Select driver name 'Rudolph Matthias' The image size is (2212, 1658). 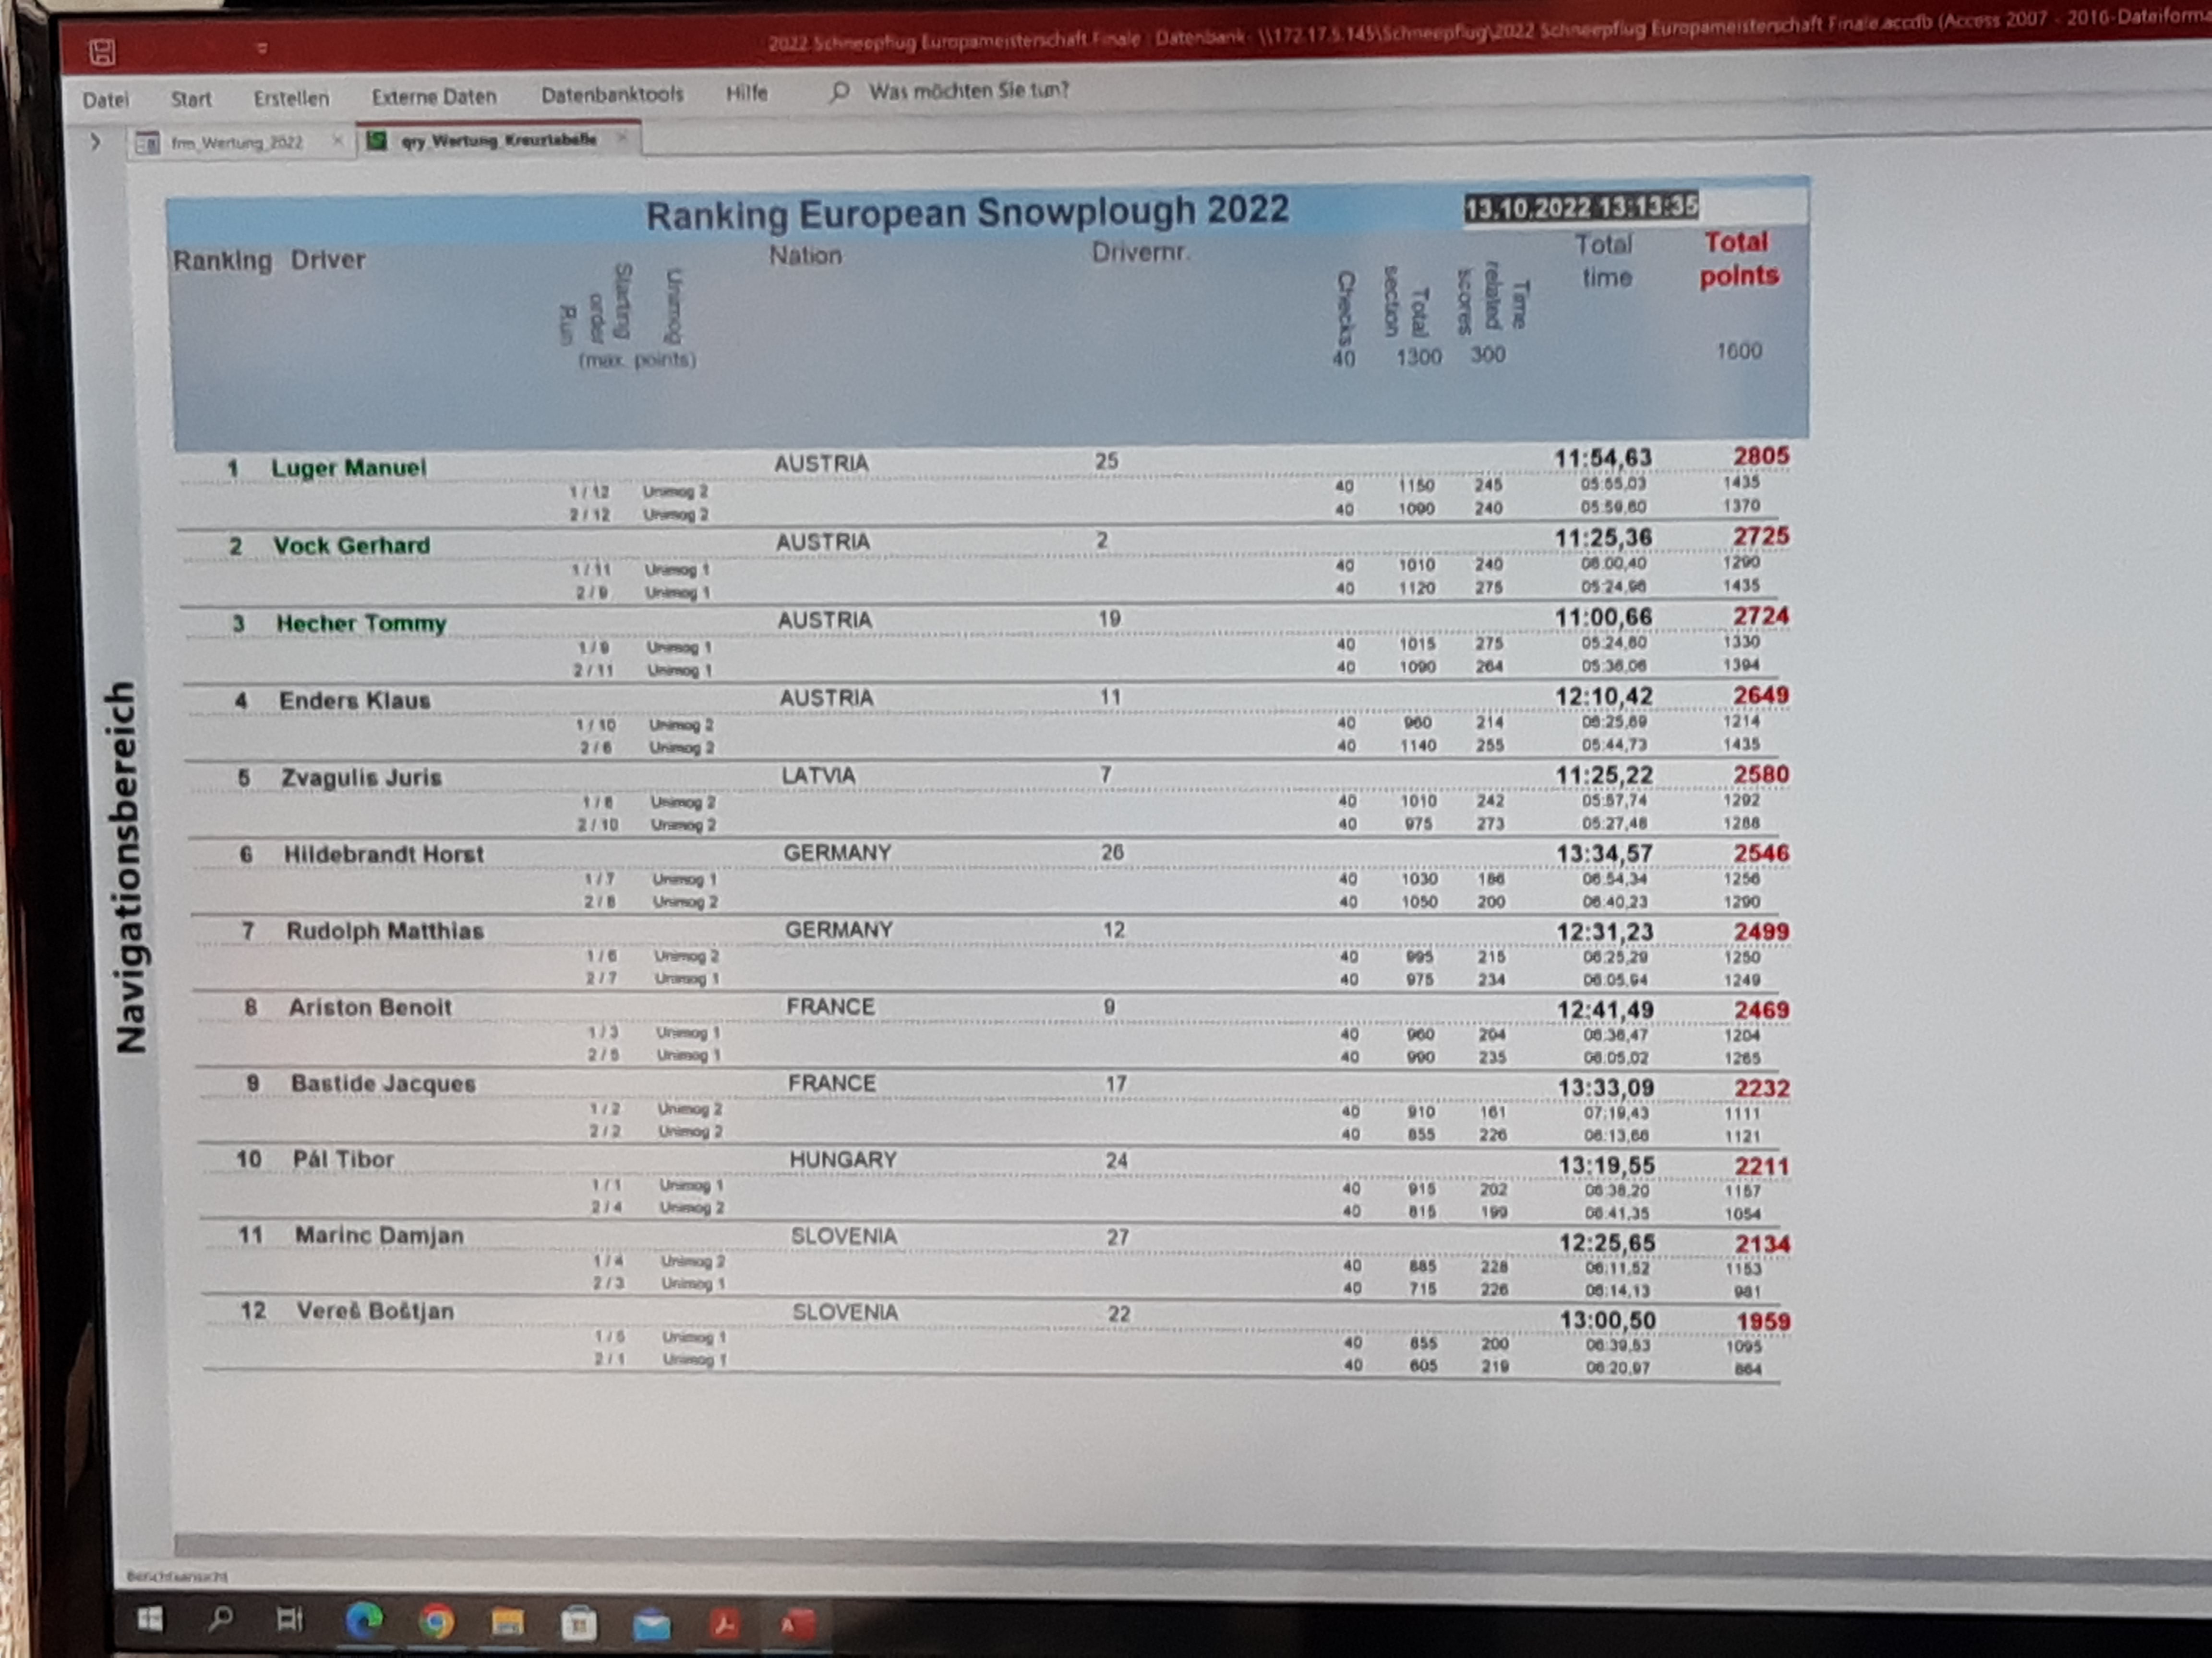385,932
